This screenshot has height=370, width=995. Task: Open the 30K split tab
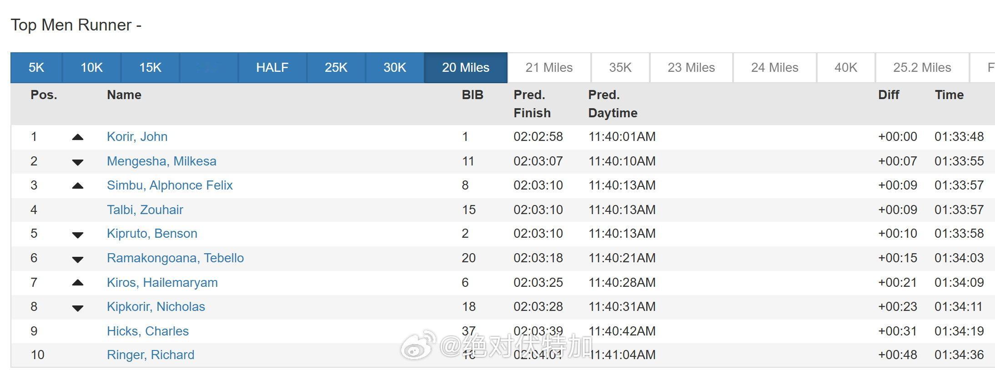(394, 68)
